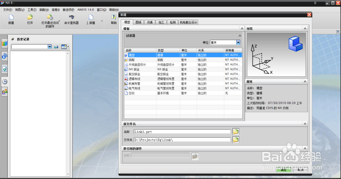
Task: Click the history panel back arrow icon
Action: tap(56, 47)
